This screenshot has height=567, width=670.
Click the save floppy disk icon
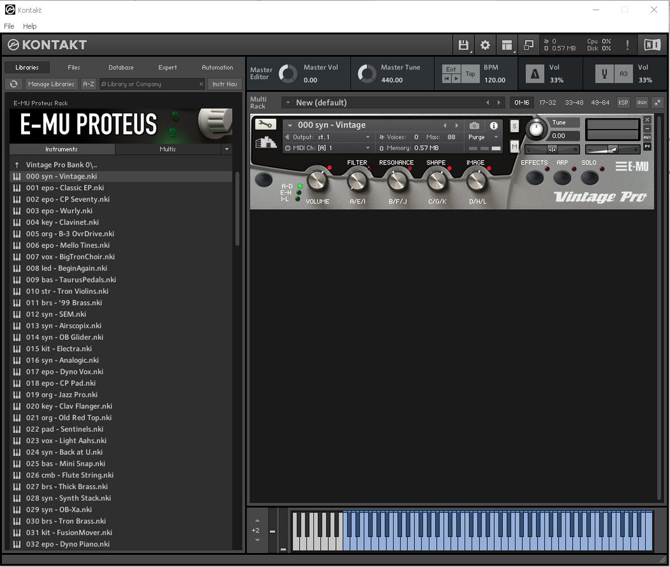(463, 45)
